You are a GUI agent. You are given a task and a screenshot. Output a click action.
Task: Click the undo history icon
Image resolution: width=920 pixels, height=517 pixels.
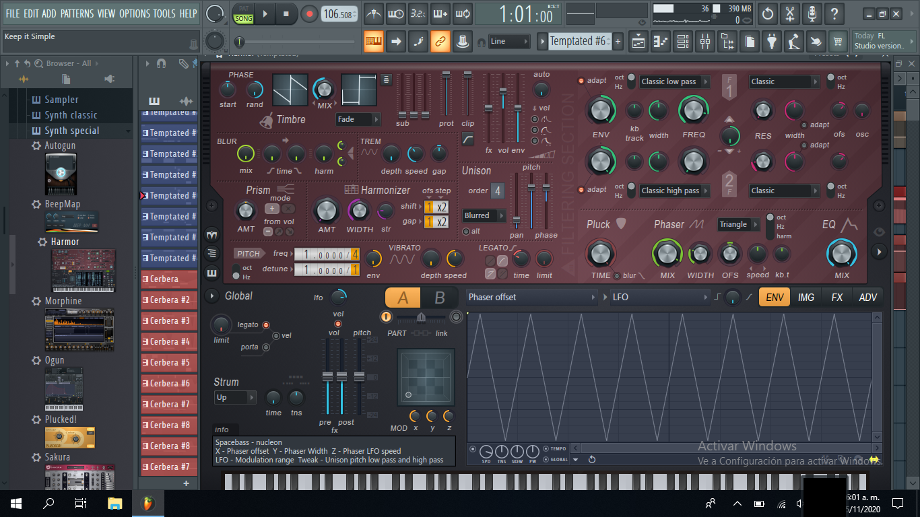[768, 13]
